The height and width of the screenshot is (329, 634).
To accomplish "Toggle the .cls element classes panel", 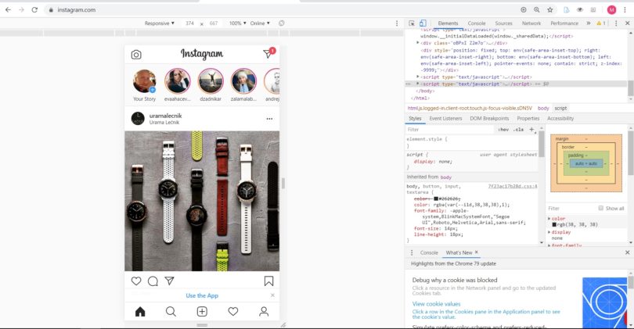I will point(518,130).
